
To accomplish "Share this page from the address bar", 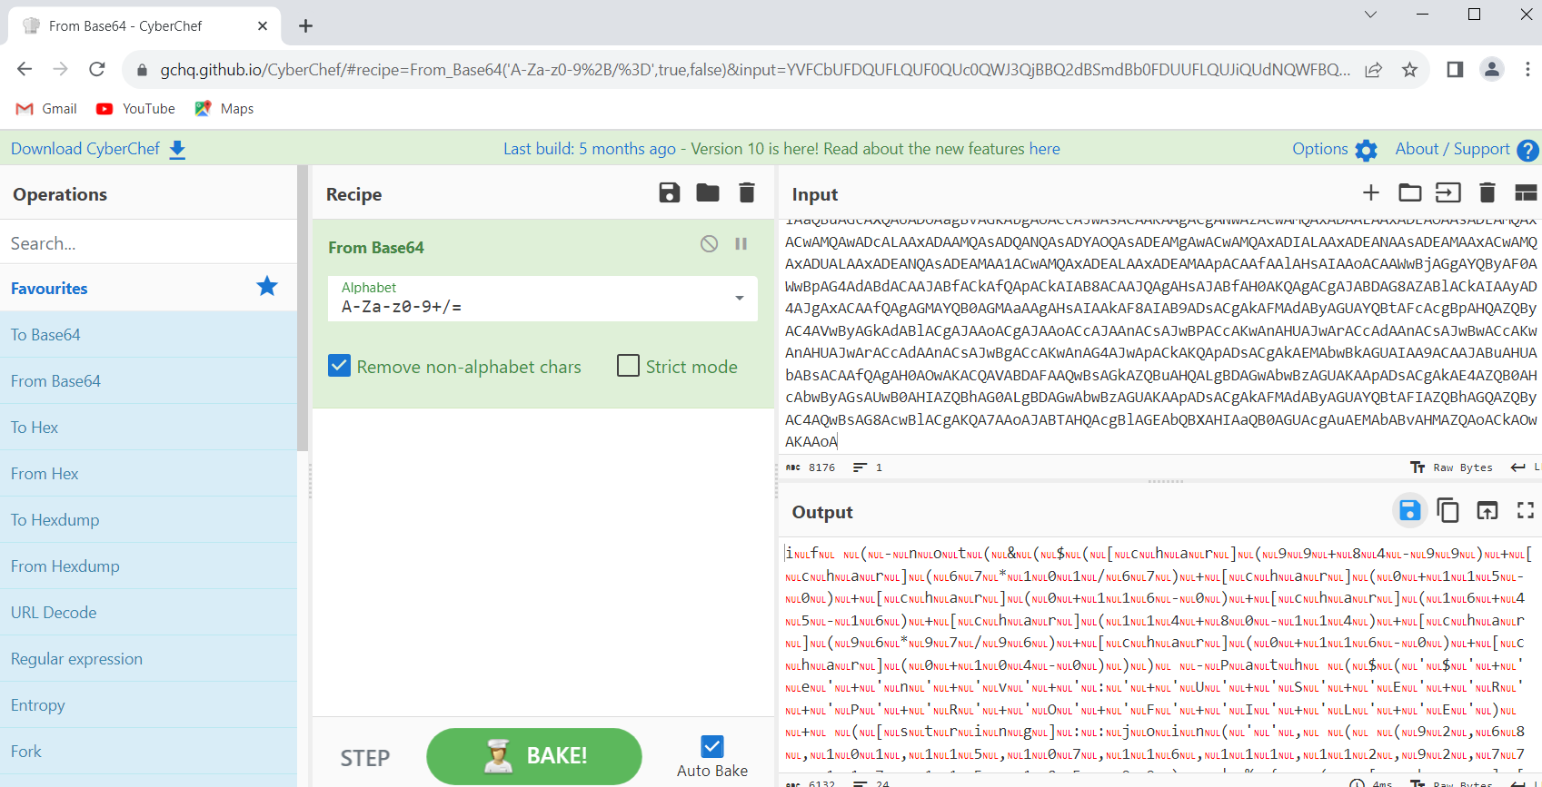I will [1373, 70].
